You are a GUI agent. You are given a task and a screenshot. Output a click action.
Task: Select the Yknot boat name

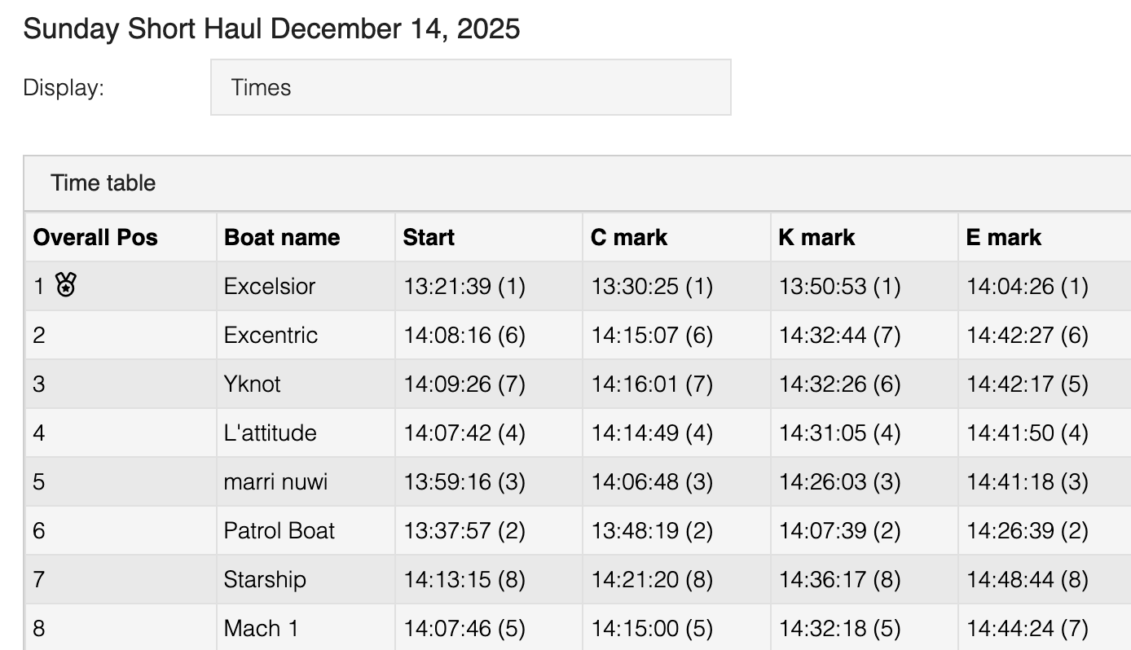click(252, 384)
